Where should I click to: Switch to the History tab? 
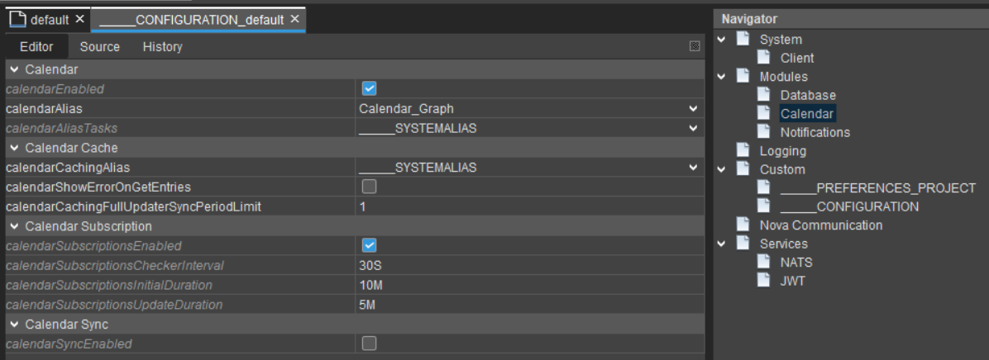point(162,46)
